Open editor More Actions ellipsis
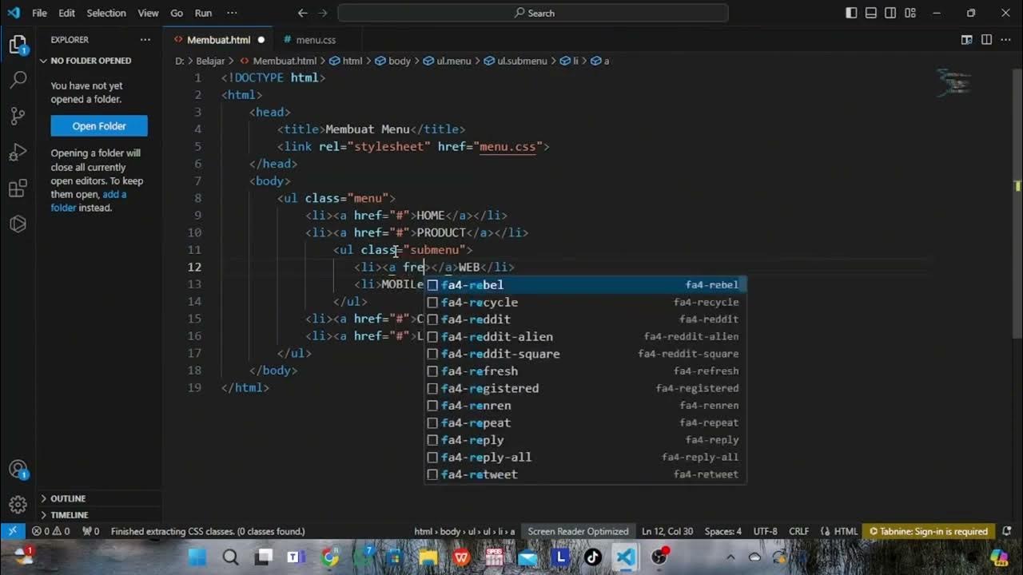The height and width of the screenshot is (575, 1023). tap(1005, 39)
